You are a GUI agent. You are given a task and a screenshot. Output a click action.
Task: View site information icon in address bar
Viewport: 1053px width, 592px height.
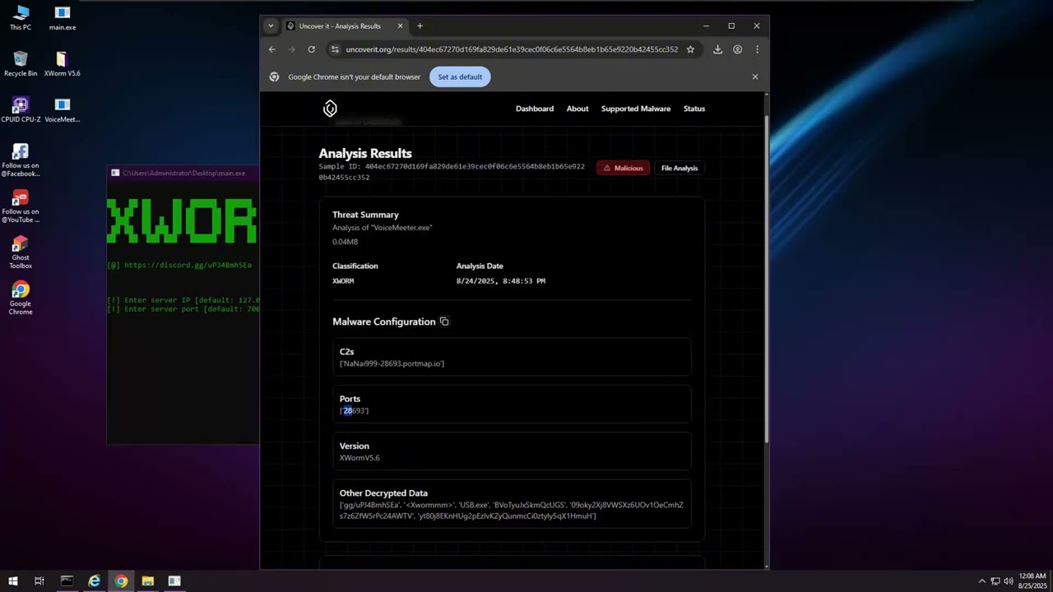[x=334, y=49]
